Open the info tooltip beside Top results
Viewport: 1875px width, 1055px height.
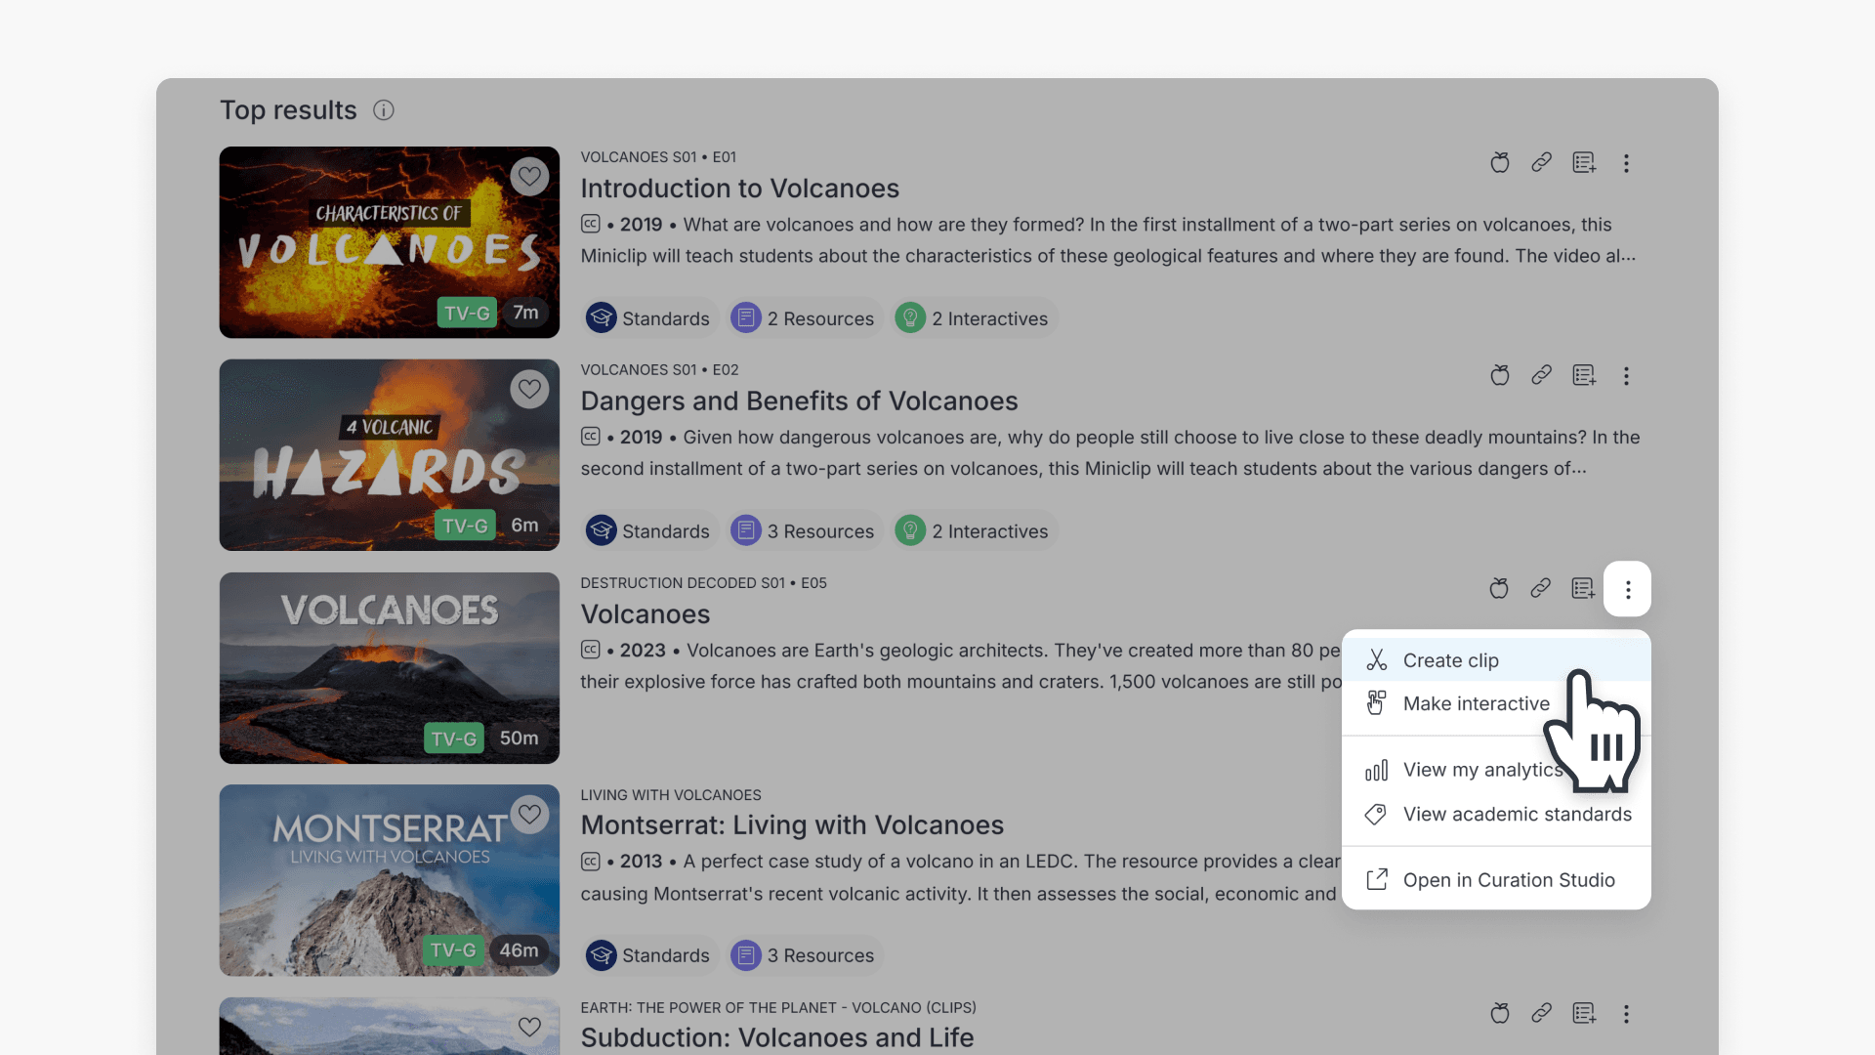(x=383, y=110)
